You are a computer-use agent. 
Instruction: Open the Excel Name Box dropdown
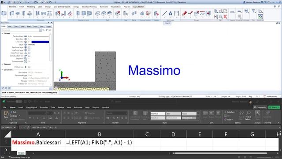[x=15, y=128]
